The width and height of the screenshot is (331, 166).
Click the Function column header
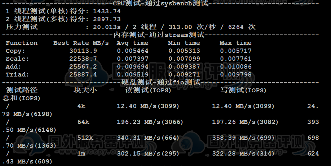[x=22, y=43]
